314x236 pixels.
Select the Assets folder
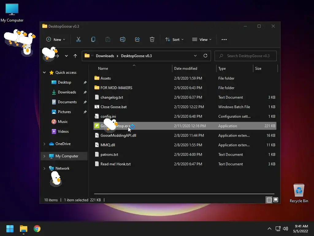[185, 78]
